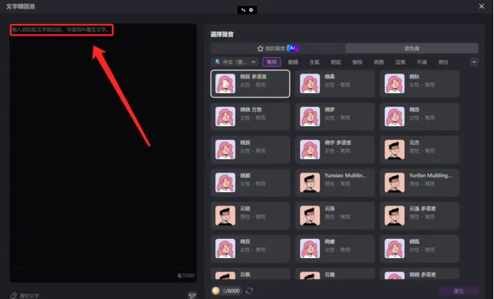Click the globe icon in language selector

(x=217, y=61)
